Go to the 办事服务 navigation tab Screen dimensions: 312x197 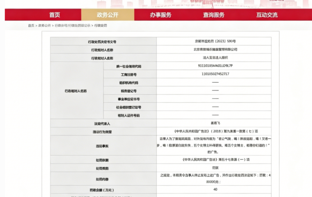tap(161, 15)
